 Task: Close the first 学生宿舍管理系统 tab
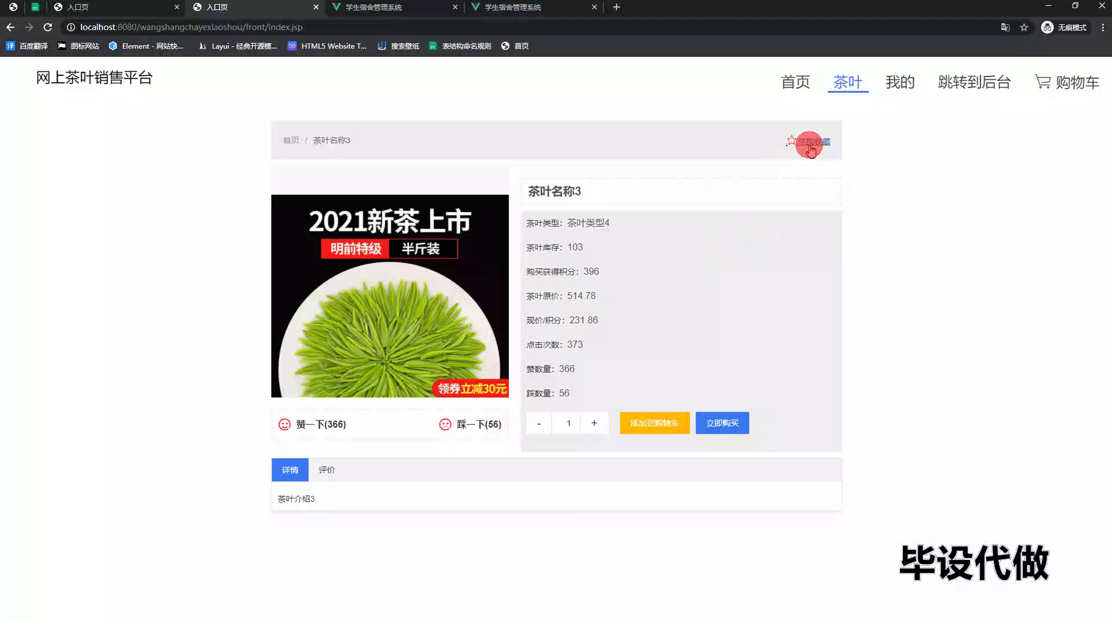point(455,7)
